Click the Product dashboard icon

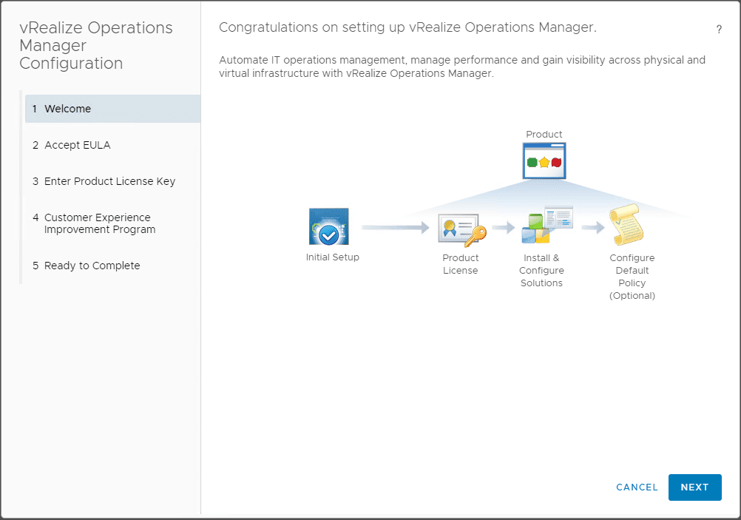click(x=544, y=161)
